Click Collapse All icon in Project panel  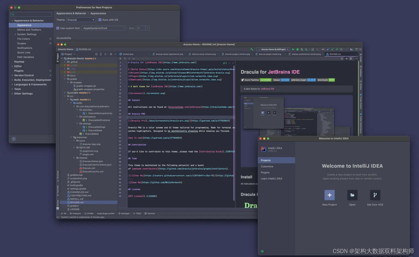click(x=105, y=54)
